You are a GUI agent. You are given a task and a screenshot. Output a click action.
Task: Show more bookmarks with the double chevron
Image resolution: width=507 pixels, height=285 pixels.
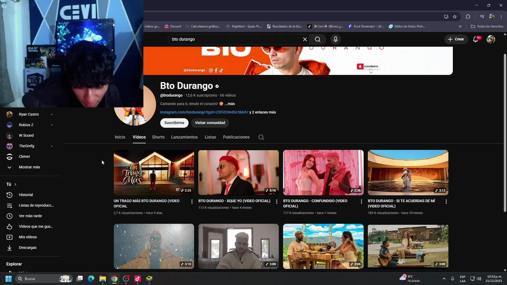460,27
